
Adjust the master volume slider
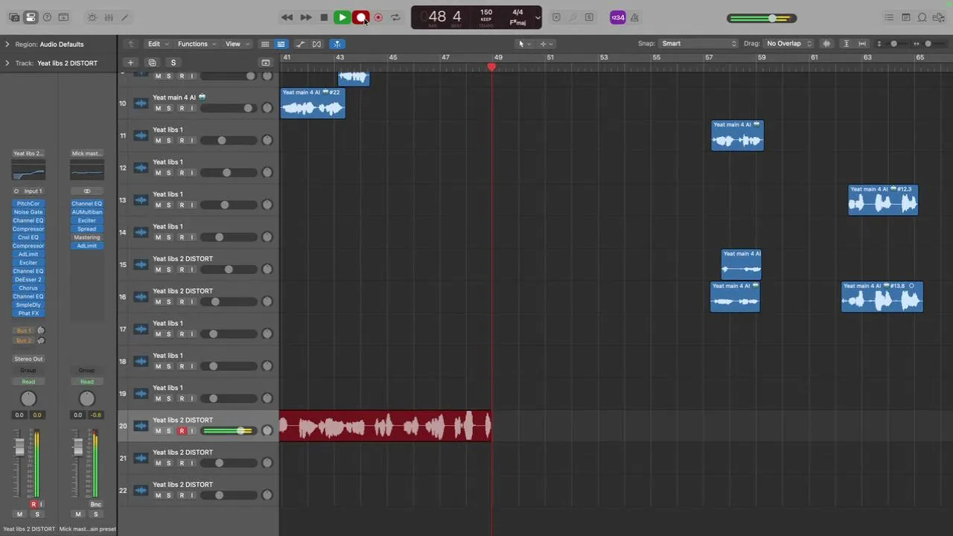pos(762,18)
